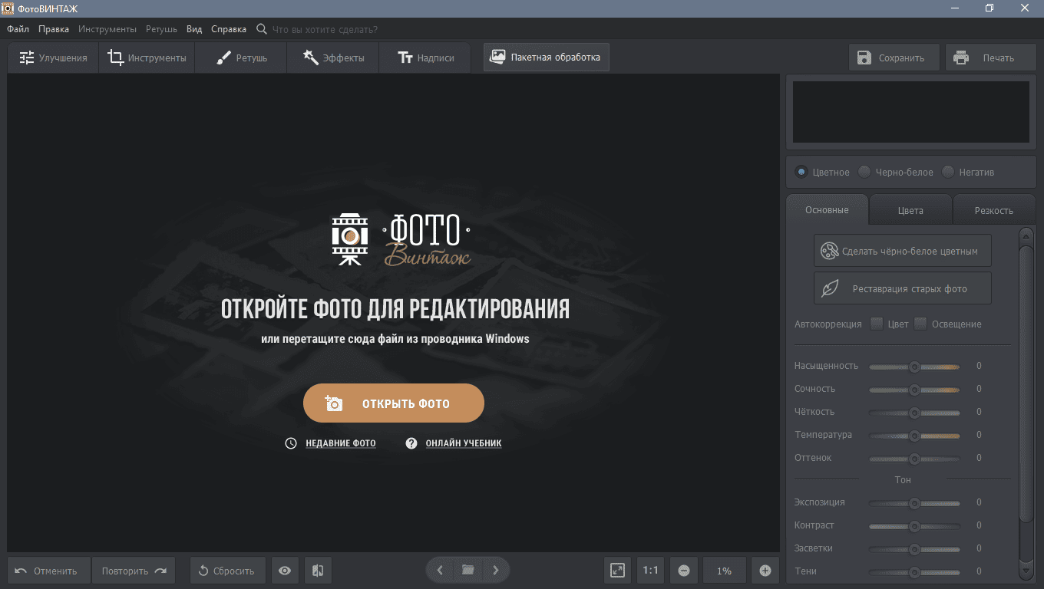Select the Цветное radio button

(801, 172)
